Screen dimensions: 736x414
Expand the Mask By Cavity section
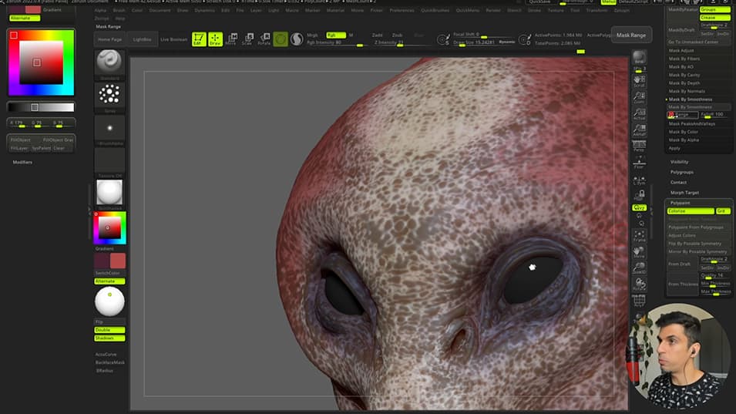coord(684,75)
